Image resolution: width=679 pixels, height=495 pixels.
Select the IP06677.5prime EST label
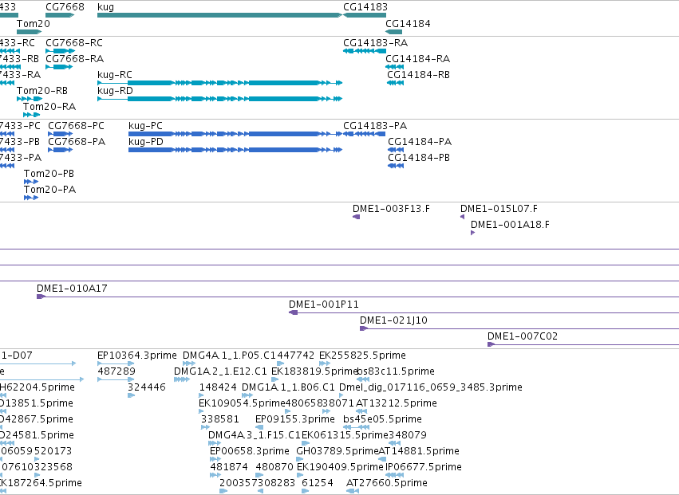point(424,467)
